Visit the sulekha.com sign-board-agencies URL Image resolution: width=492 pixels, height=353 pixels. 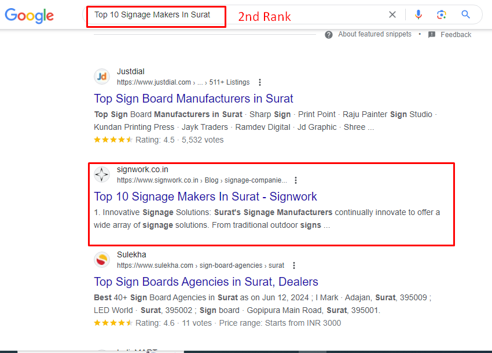[x=200, y=265]
